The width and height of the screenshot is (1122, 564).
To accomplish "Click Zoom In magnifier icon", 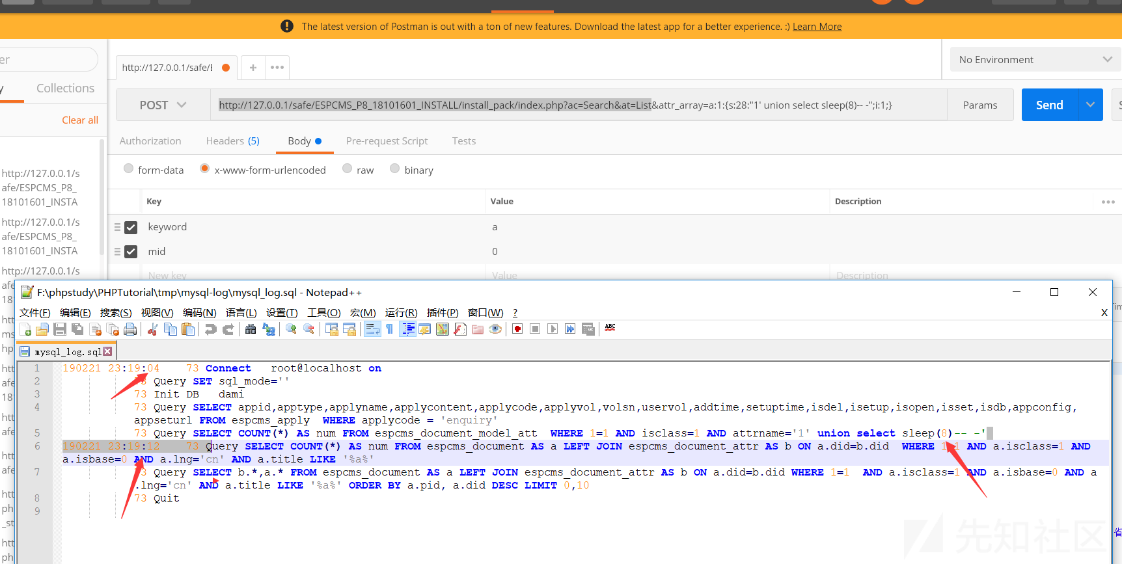I will tap(291, 329).
